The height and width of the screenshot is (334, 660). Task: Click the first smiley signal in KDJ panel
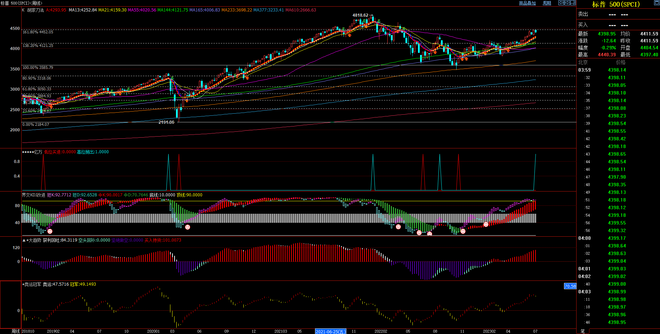(x=50, y=231)
